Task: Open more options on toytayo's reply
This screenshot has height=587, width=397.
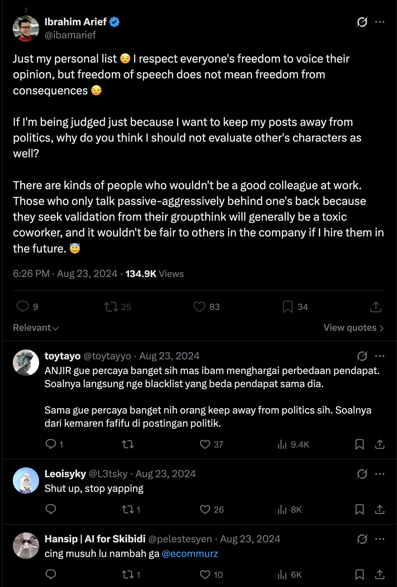Action: click(x=380, y=356)
